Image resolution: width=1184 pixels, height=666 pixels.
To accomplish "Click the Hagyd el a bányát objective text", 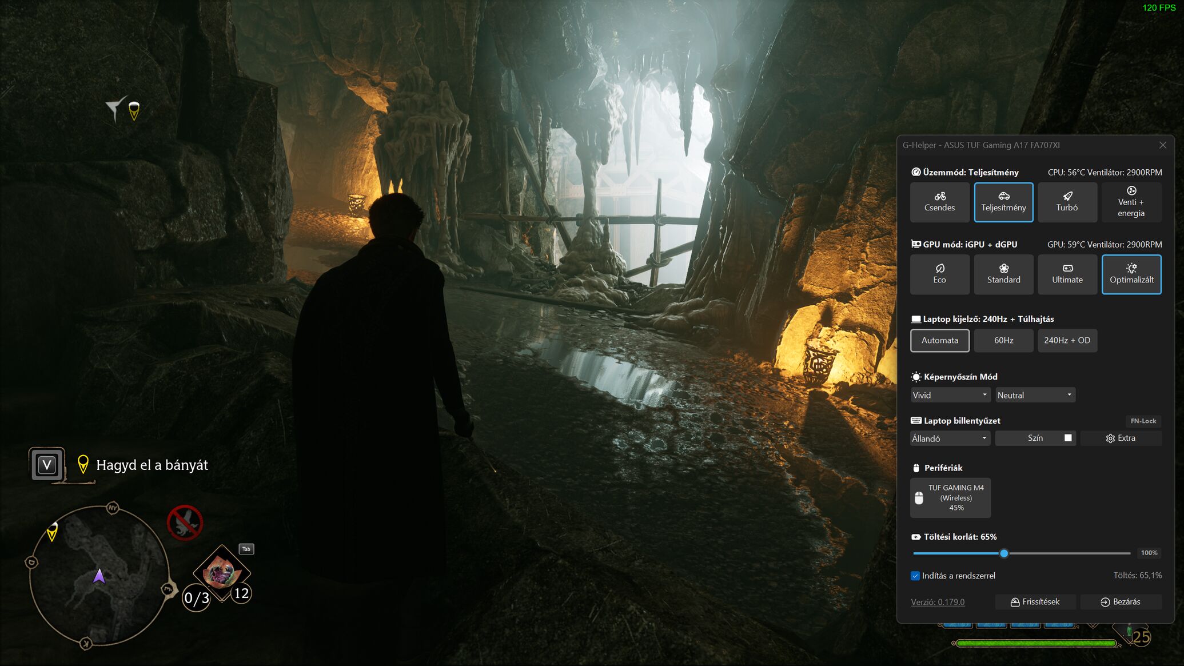I will [152, 465].
